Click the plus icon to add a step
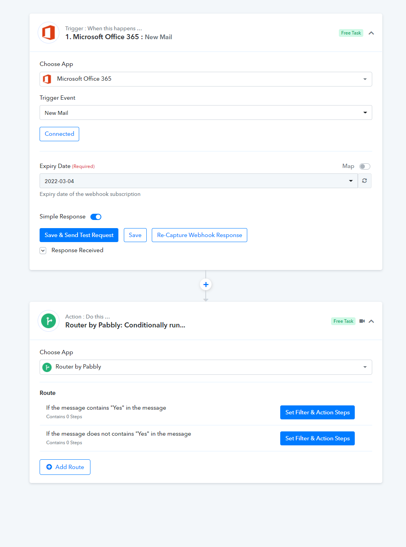 tap(206, 285)
